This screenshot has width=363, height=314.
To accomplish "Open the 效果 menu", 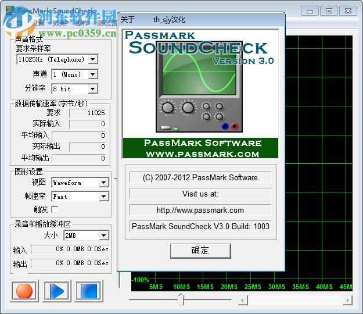I will tap(59, 23).
